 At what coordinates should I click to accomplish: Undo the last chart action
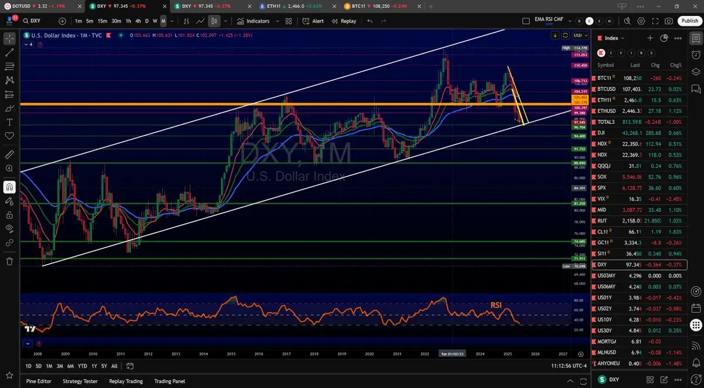click(x=370, y=21)
